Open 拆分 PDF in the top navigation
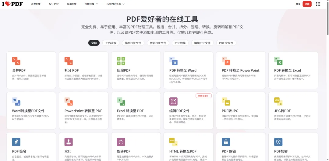The height and width of the screenshot is (161, 329). click(54, 4)
